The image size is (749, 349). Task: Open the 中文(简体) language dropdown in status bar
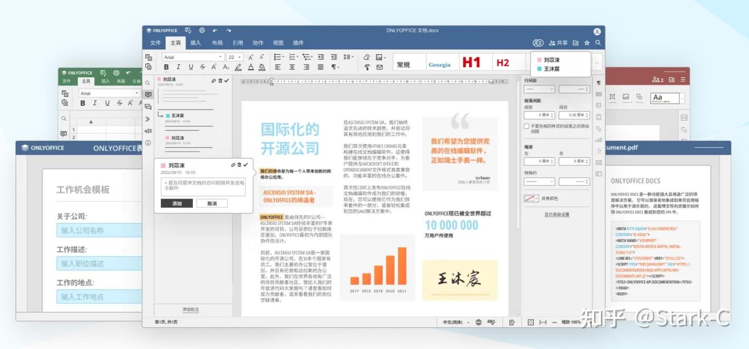456,322
